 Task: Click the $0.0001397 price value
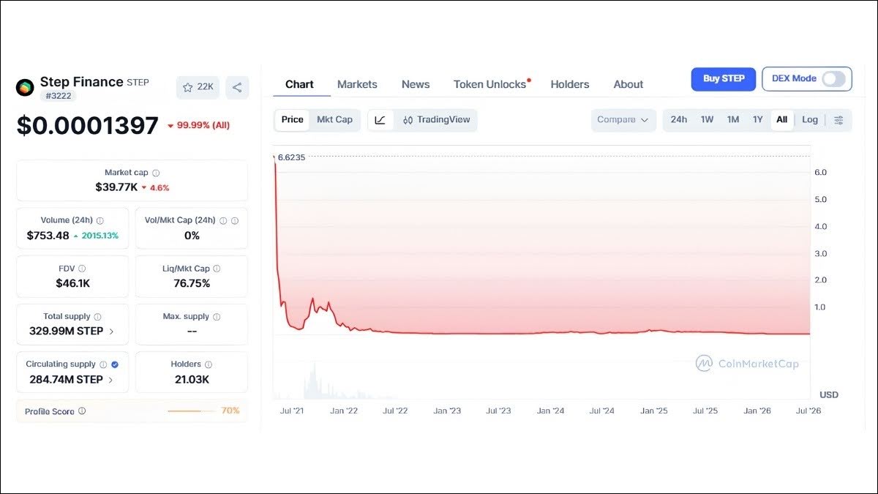click(x=88, y=126)
